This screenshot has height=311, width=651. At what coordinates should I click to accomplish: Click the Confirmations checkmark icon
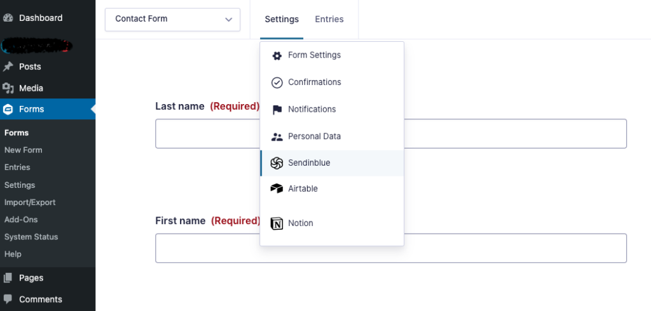[x=277, y=83]
